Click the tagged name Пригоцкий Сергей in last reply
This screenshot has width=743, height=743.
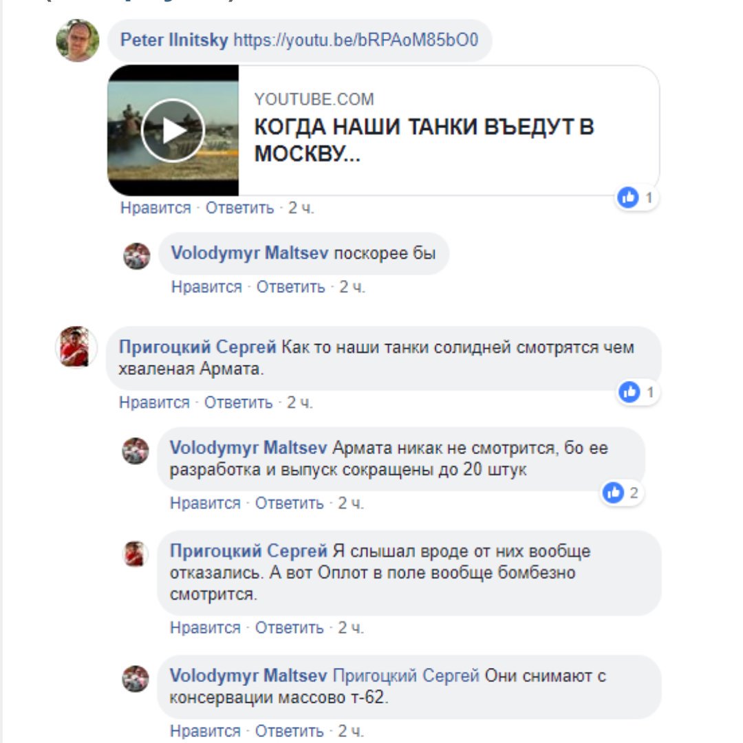click(406, 676)
